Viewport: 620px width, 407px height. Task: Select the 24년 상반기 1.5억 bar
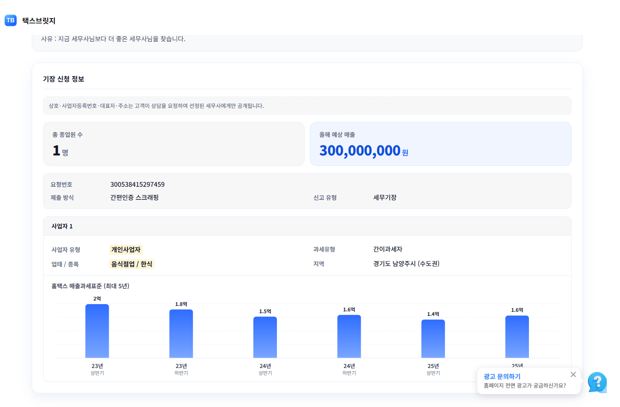click(x=265, y=337)
